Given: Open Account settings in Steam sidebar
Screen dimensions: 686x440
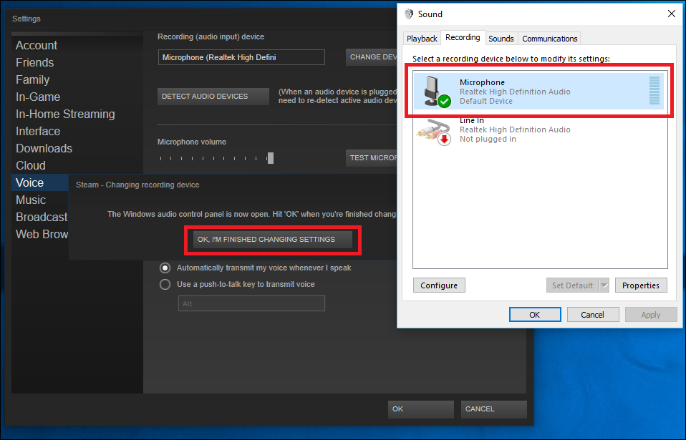Looking at the screenshot, I should (x=37, y=46).
